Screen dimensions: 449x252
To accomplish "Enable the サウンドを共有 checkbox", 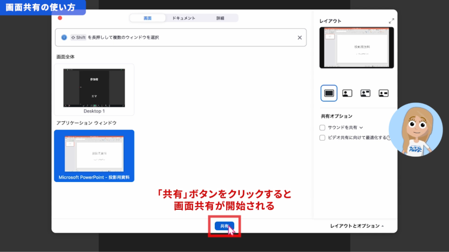I will pyautogui.click(x=322, y=128).
